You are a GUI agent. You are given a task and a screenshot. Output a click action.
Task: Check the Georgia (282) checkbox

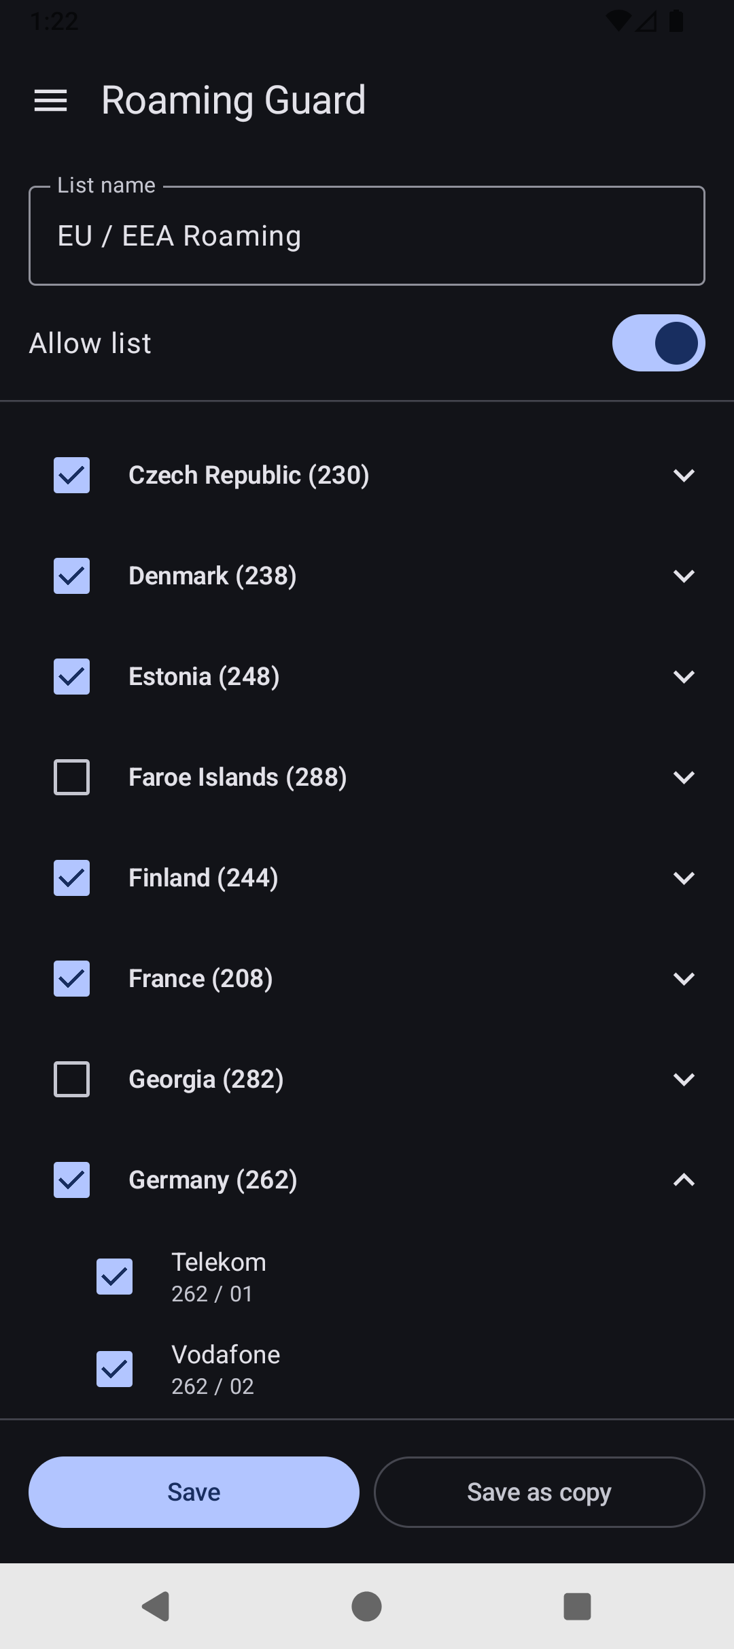pyautogui.click(x=72, y=1079)
